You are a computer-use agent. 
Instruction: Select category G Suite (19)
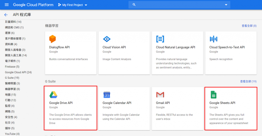click(x=12, y=78)
